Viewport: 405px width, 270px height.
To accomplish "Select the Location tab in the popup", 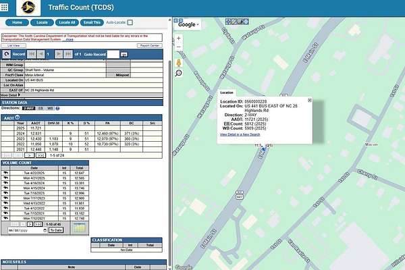I will (x=227, y=92).
